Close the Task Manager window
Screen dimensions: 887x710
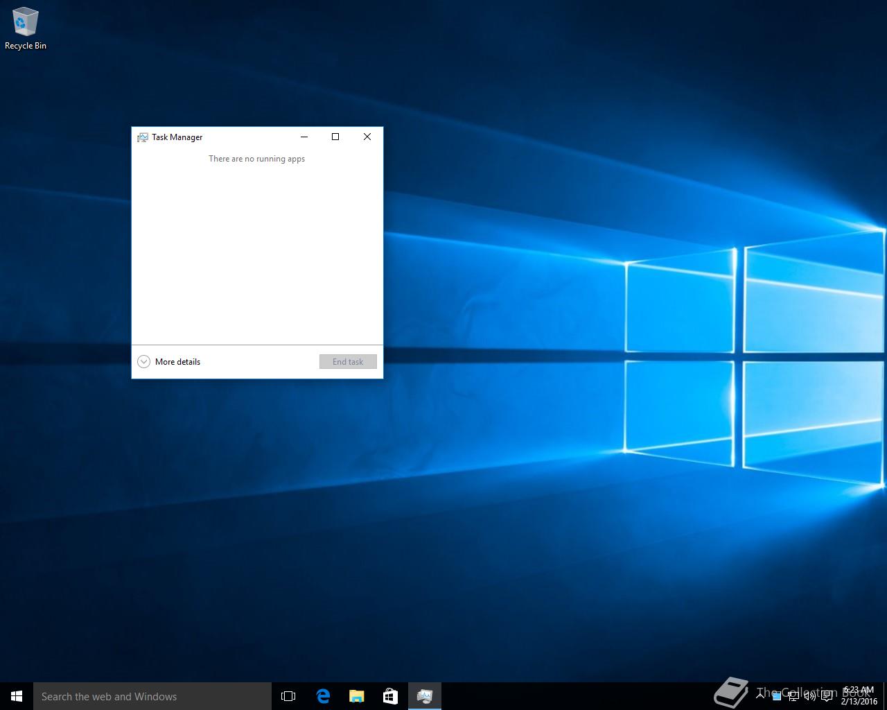tap(367, 137)
